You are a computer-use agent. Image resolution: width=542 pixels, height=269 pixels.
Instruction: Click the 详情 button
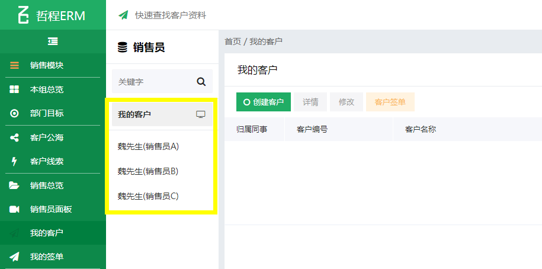pyautogui.click(x=310, y=102)
